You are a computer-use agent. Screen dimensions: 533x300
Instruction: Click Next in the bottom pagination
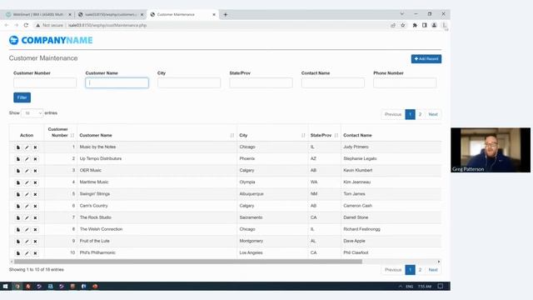coord(433,270)
